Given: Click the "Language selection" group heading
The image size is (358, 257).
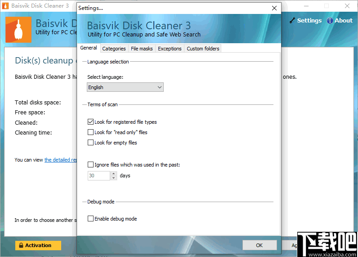Looking at the screenshot, I should tap(108, 62).
